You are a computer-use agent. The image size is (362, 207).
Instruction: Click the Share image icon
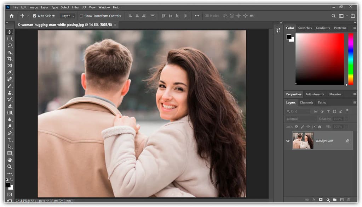tap(353, 16)
